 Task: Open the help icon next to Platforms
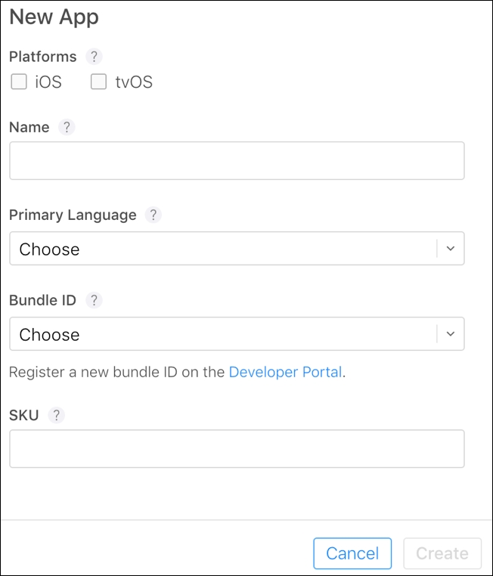click(x=94, y=57)
